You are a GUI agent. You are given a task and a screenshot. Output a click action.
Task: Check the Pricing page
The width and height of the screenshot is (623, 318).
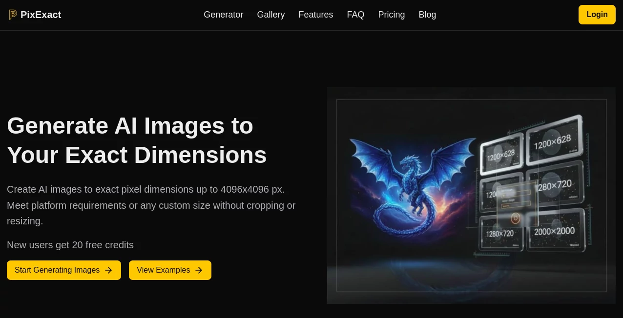coord(391,15)
